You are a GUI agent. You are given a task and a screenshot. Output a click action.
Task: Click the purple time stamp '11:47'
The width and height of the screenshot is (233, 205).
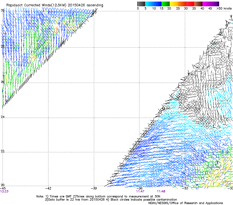pyautogui.click(x=140, y=191)
